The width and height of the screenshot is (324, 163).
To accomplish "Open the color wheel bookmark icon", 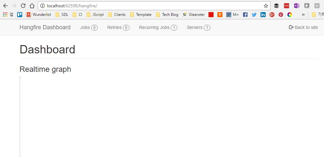I will (290, 15).
